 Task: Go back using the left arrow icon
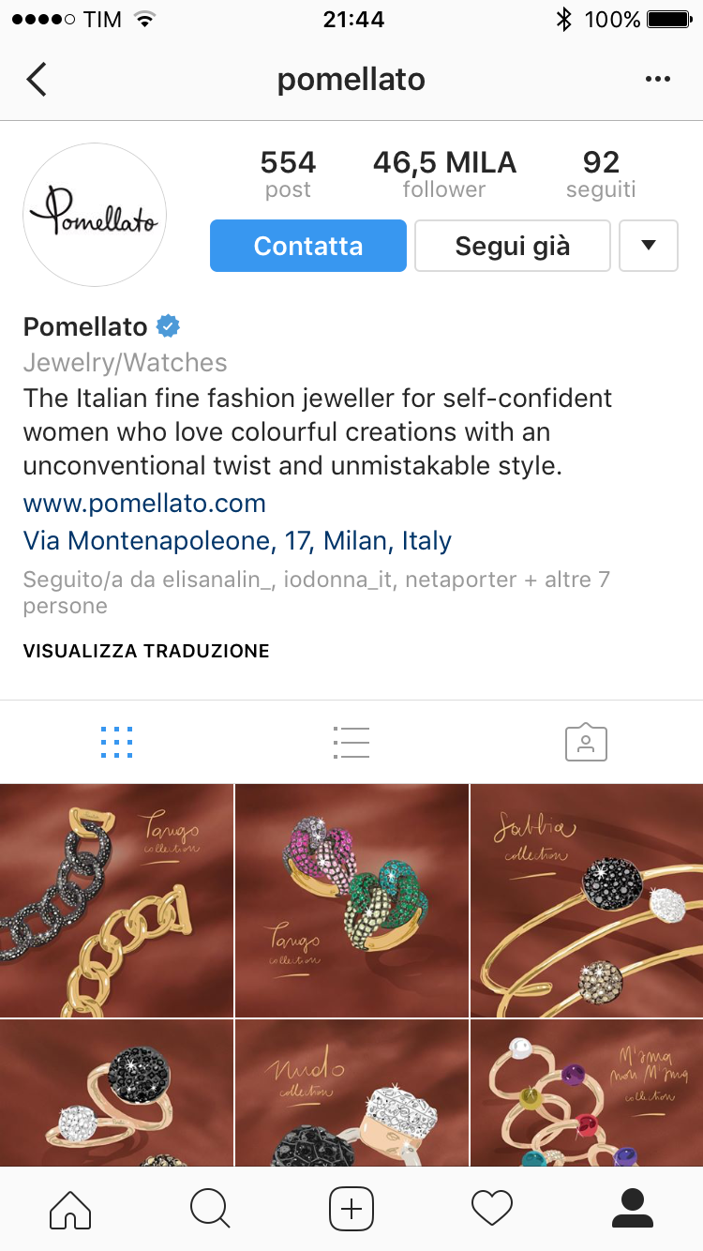(x=37, y=80)
